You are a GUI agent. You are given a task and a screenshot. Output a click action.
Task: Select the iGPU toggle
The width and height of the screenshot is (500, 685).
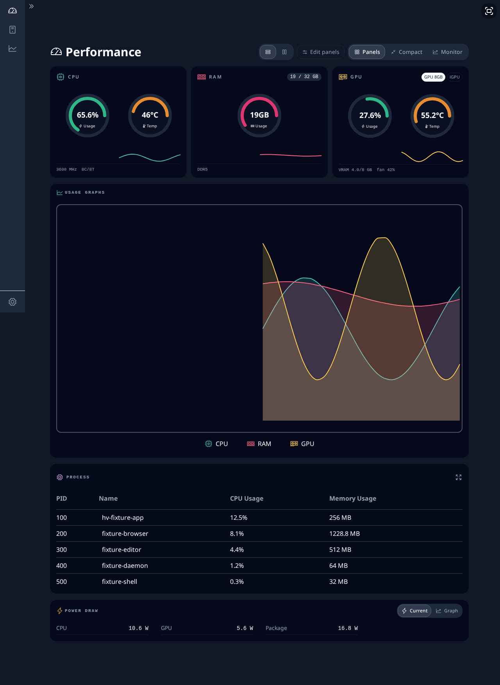[x=454, y=77]
